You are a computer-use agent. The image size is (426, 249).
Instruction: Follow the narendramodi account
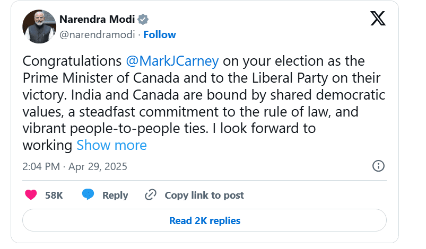tap(160, 35)
